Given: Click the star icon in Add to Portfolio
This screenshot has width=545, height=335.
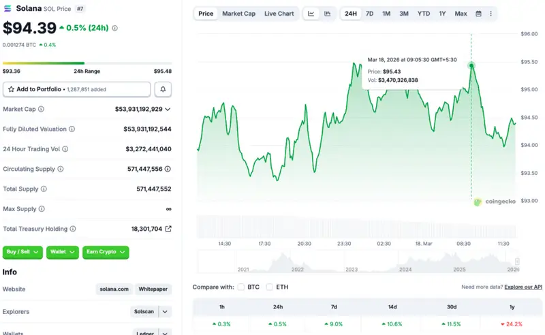Looking at the screenshot, I should (11, 89).
